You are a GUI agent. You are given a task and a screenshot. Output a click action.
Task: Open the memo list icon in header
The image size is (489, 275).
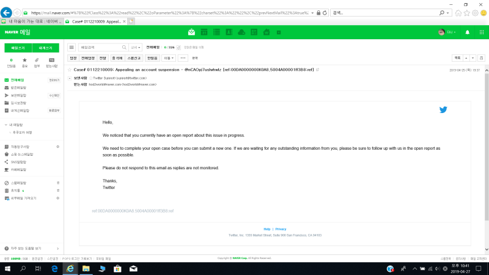[216, 32]
